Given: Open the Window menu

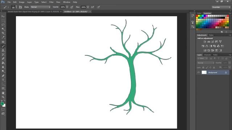Looking at the screenshot, I should pos(67,2).
